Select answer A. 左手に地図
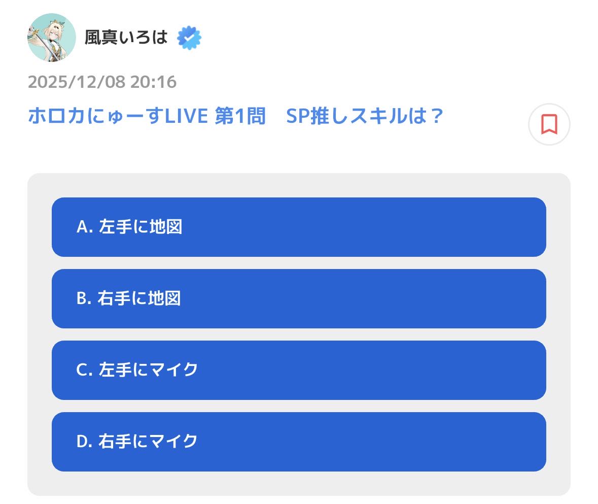Image resolution: width=598 pixels, height=504 pixels. point(299,227)
